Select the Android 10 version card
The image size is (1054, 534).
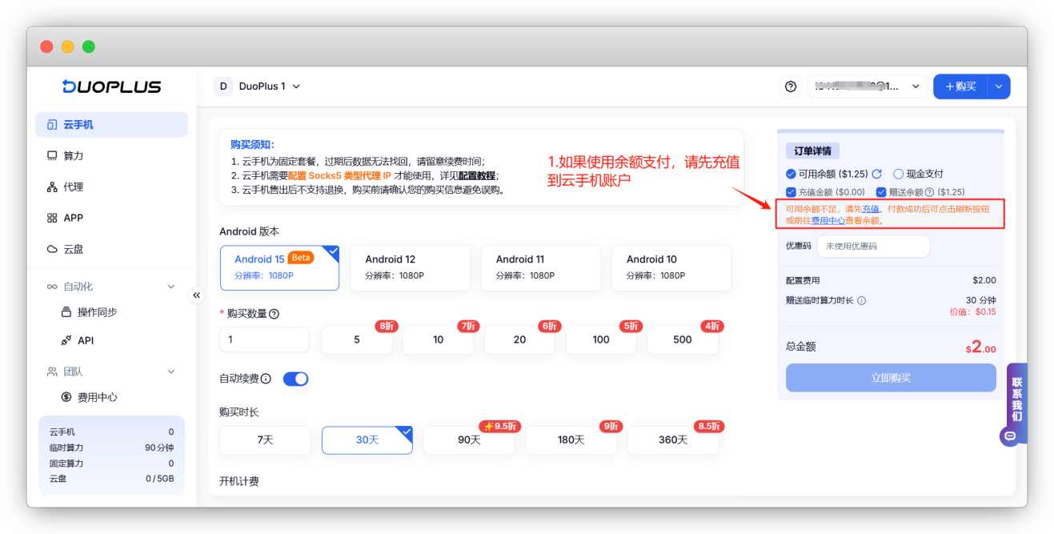671,267
